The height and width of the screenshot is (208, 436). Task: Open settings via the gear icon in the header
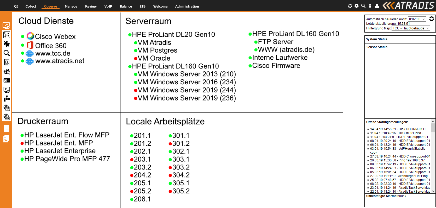click(x=357, y=6)
